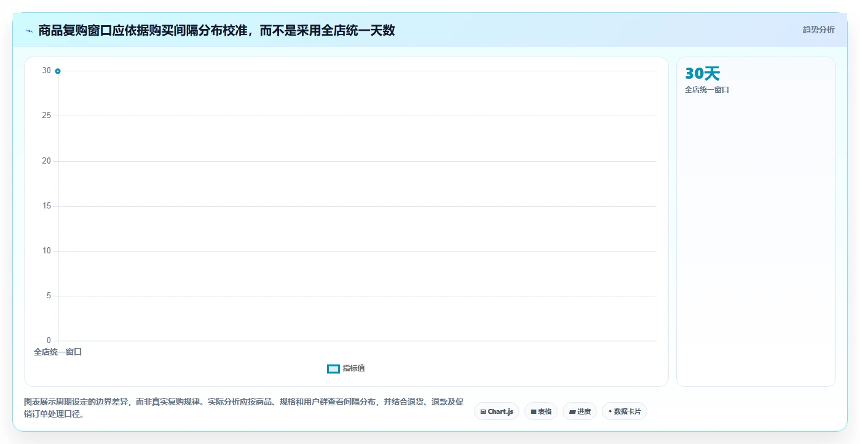Toggle the 指标值 legend item
The height and width of the screenshot is (444, 860).
(346, 368)
